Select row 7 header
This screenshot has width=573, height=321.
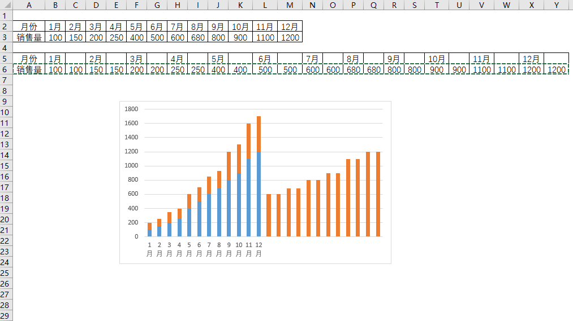(6, 80)
